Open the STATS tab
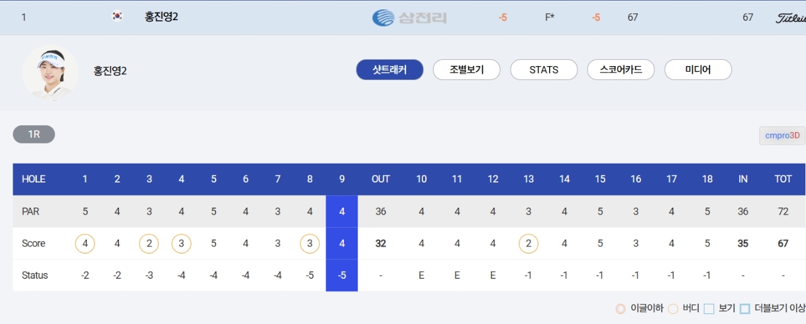This screenshot has height=324, width=806. point(544,70)
